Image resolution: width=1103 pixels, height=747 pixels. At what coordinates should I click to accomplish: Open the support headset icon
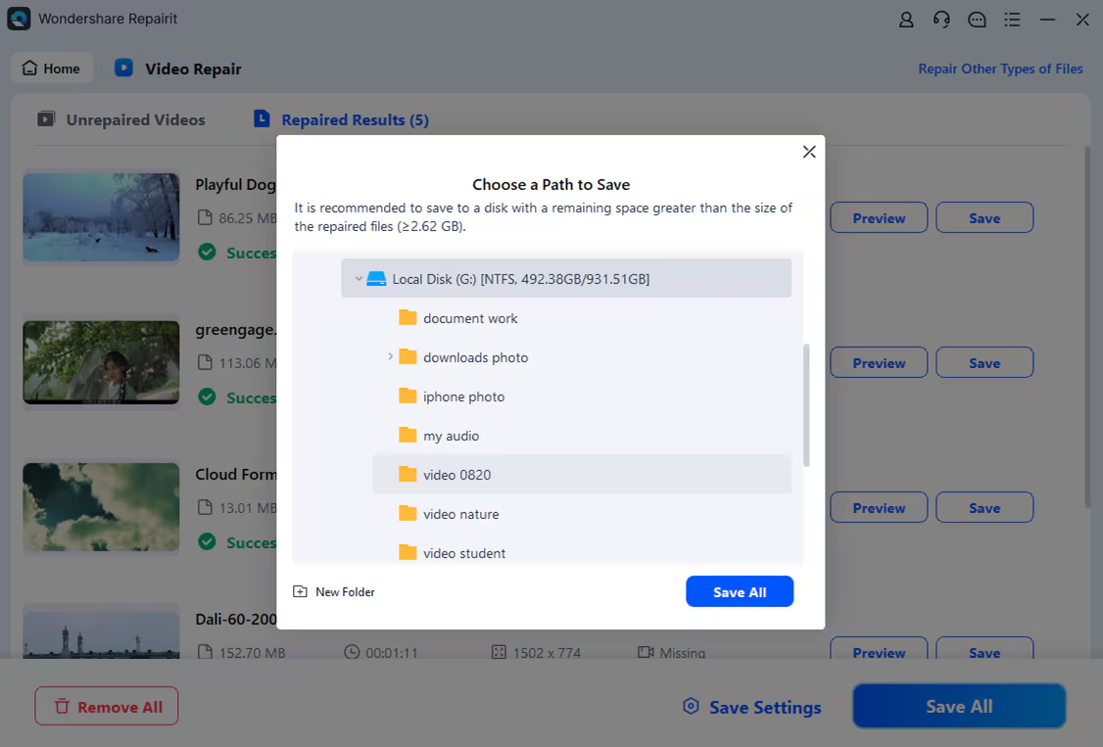point(941,20)
